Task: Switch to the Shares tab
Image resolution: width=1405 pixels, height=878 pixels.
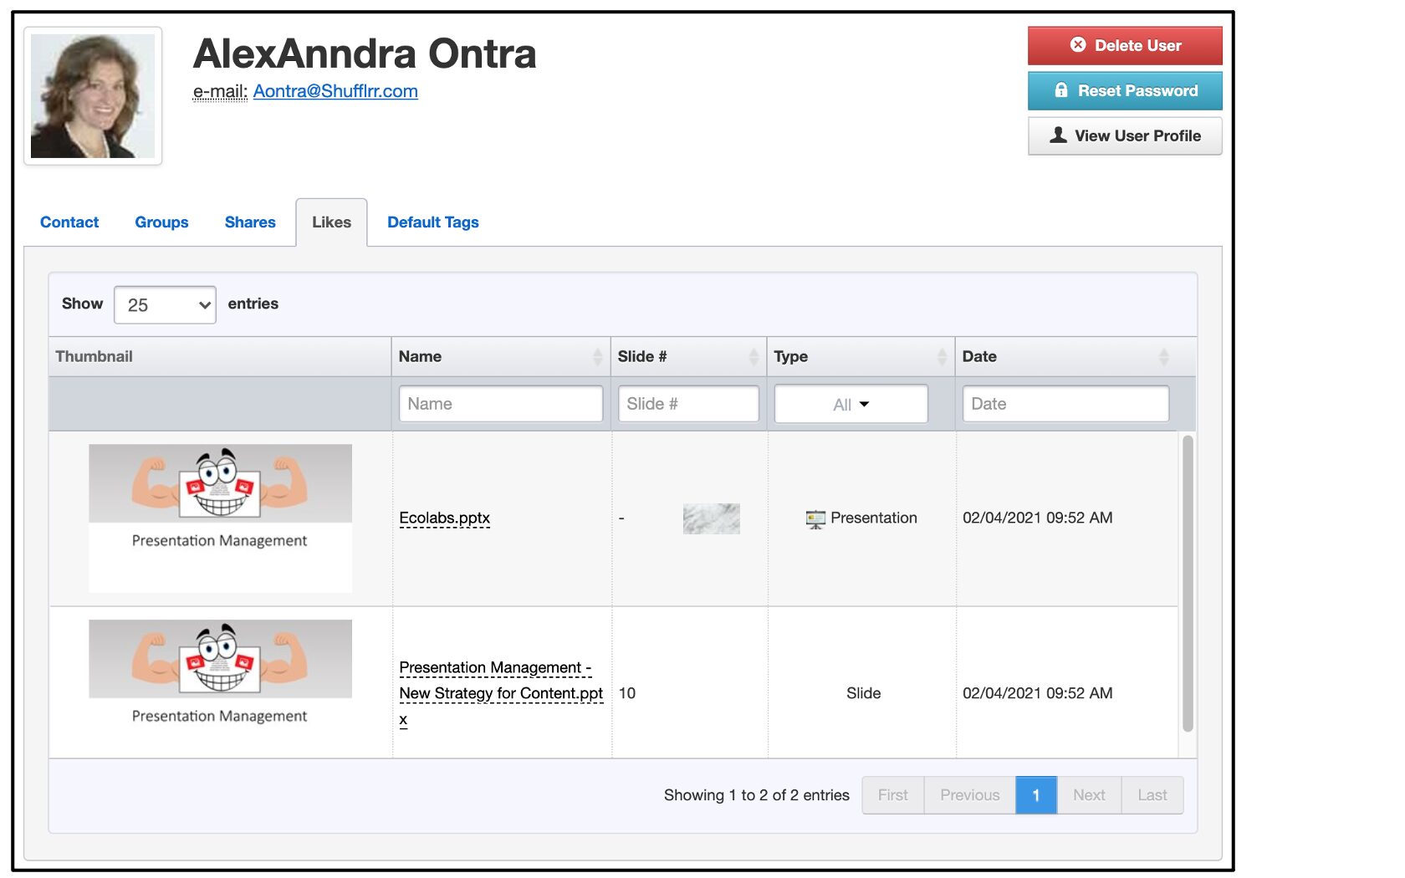Action: tap(250, 222)
